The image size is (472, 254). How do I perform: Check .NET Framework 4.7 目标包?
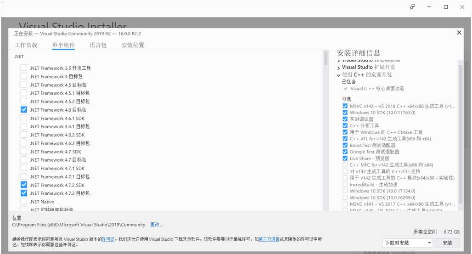24,160
